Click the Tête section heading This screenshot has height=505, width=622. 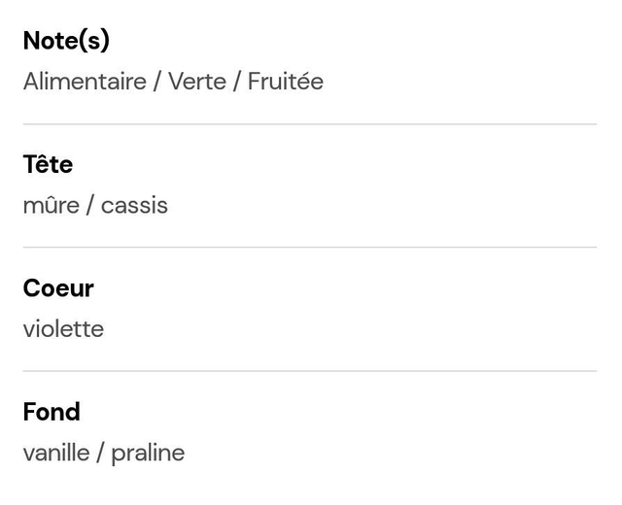pyautogui.click(x=48, y=164)
